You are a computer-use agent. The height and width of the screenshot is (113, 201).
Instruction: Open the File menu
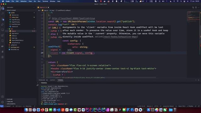point(13,1)
